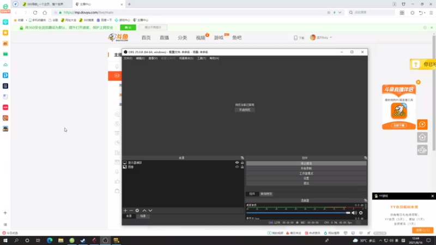Open File Explorer from taskbar
The height and width of the screenshot is (245, 436).
60,241
